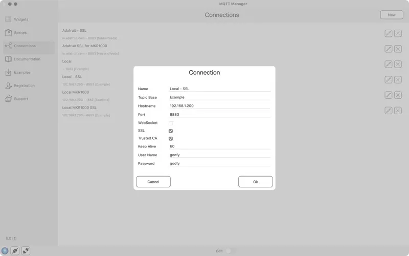Toggle the Trusted CA checkbox
This screenshot has width=409, height=256.
pos(171,138)
